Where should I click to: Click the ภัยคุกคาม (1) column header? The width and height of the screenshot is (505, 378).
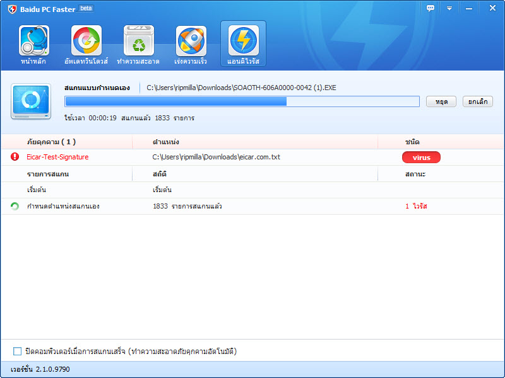point(51,142)
